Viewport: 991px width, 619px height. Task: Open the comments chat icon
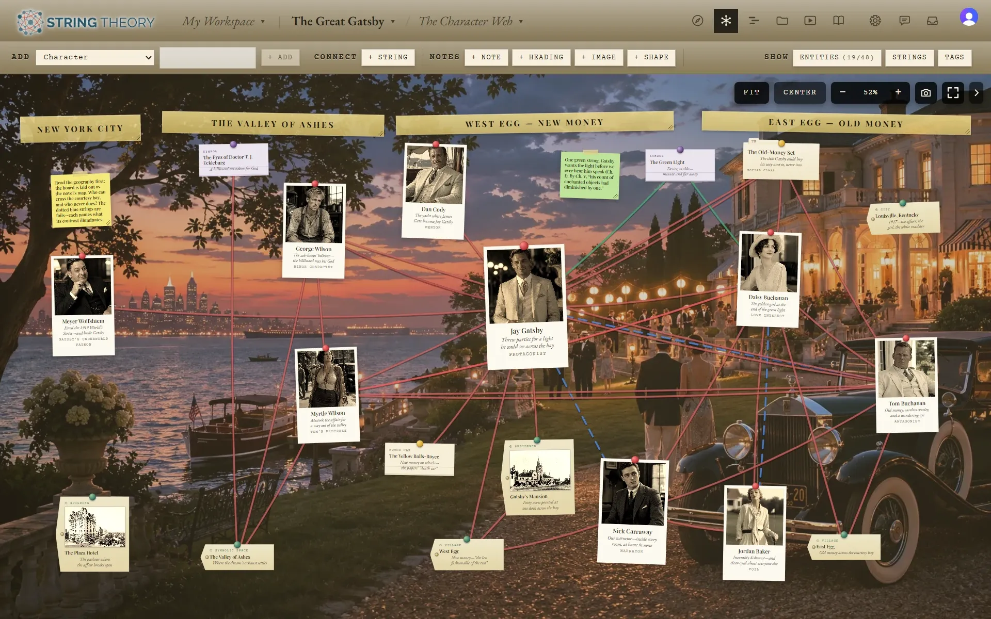pos(904,21)
